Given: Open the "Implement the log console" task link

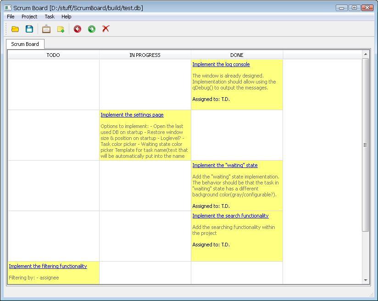Looking at the screenshot, I should tap(221, 64).
